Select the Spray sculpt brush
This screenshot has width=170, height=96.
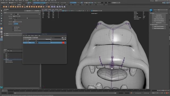tap(20, 7)
